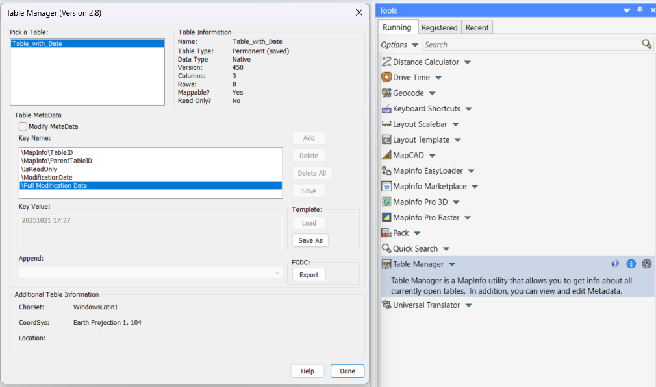This screenshot has width=656, height=387.
Task: Click the Keyboard Shortcuts tool icon
Action: coord(386,108)
